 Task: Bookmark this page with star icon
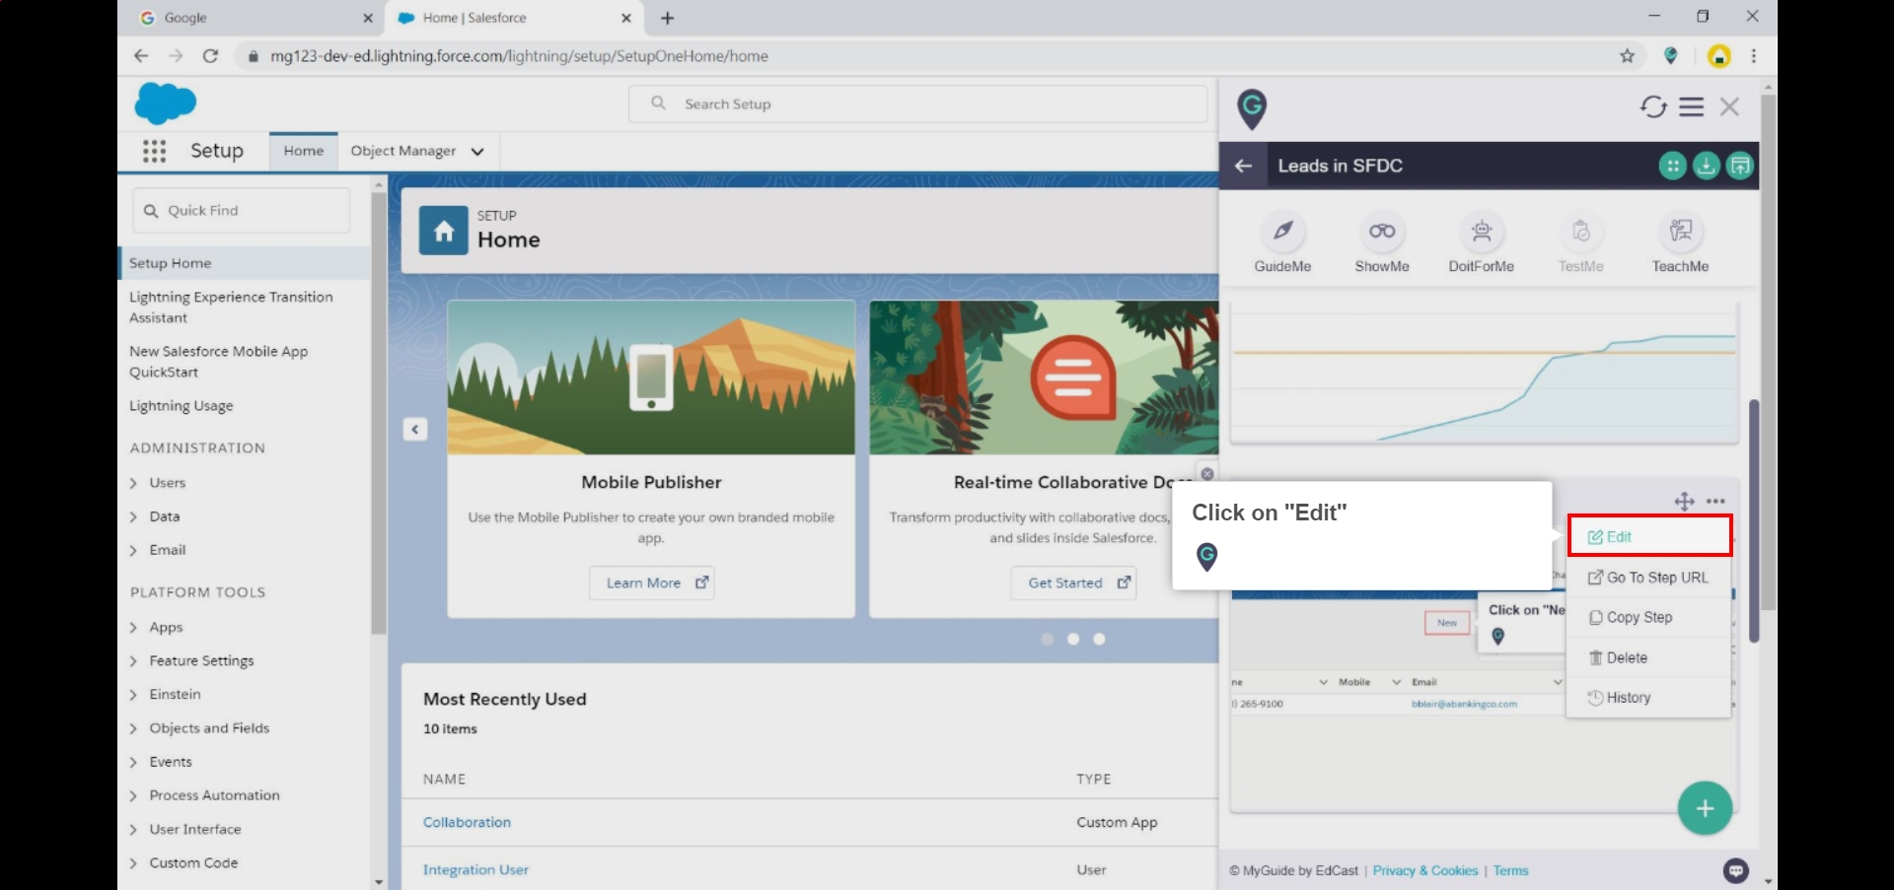(x=1628, y=56)
